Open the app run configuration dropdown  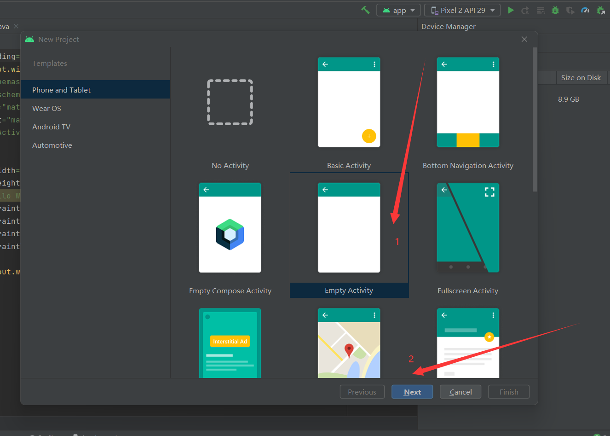(x=398, y=10)
